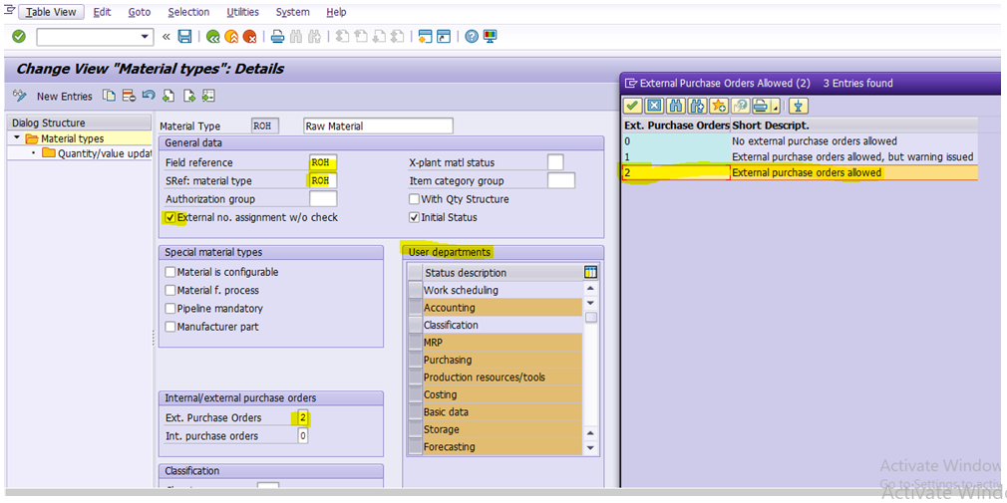Click the Print icon in main toolbar
The height and width of the screenshot is (503, 1007).
277,37
